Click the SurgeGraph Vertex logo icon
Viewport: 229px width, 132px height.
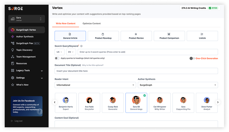point(13,30)
